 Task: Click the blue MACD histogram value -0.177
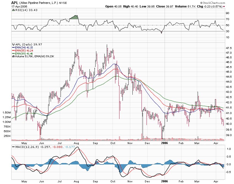70,147
